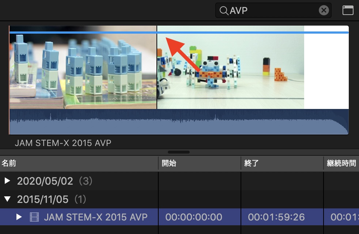Click the JAM STEM-X 2015 AVP clip label

[63, 143]
